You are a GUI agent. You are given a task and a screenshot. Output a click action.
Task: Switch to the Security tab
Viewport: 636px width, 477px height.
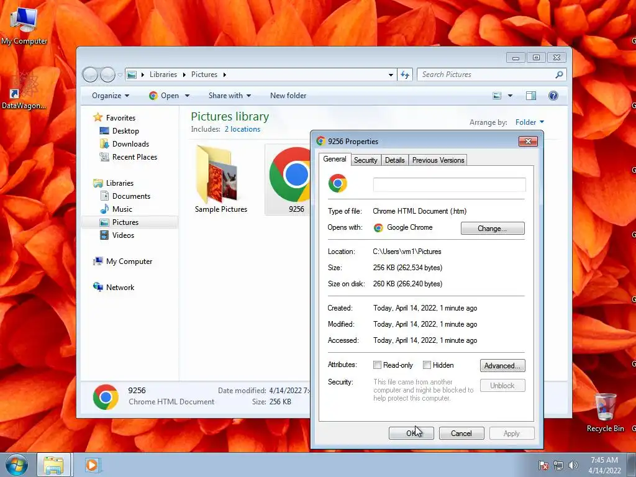click(x=365, y=160)
